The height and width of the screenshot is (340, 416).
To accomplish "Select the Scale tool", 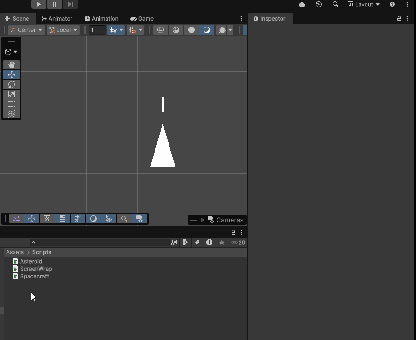I will 11,94.
